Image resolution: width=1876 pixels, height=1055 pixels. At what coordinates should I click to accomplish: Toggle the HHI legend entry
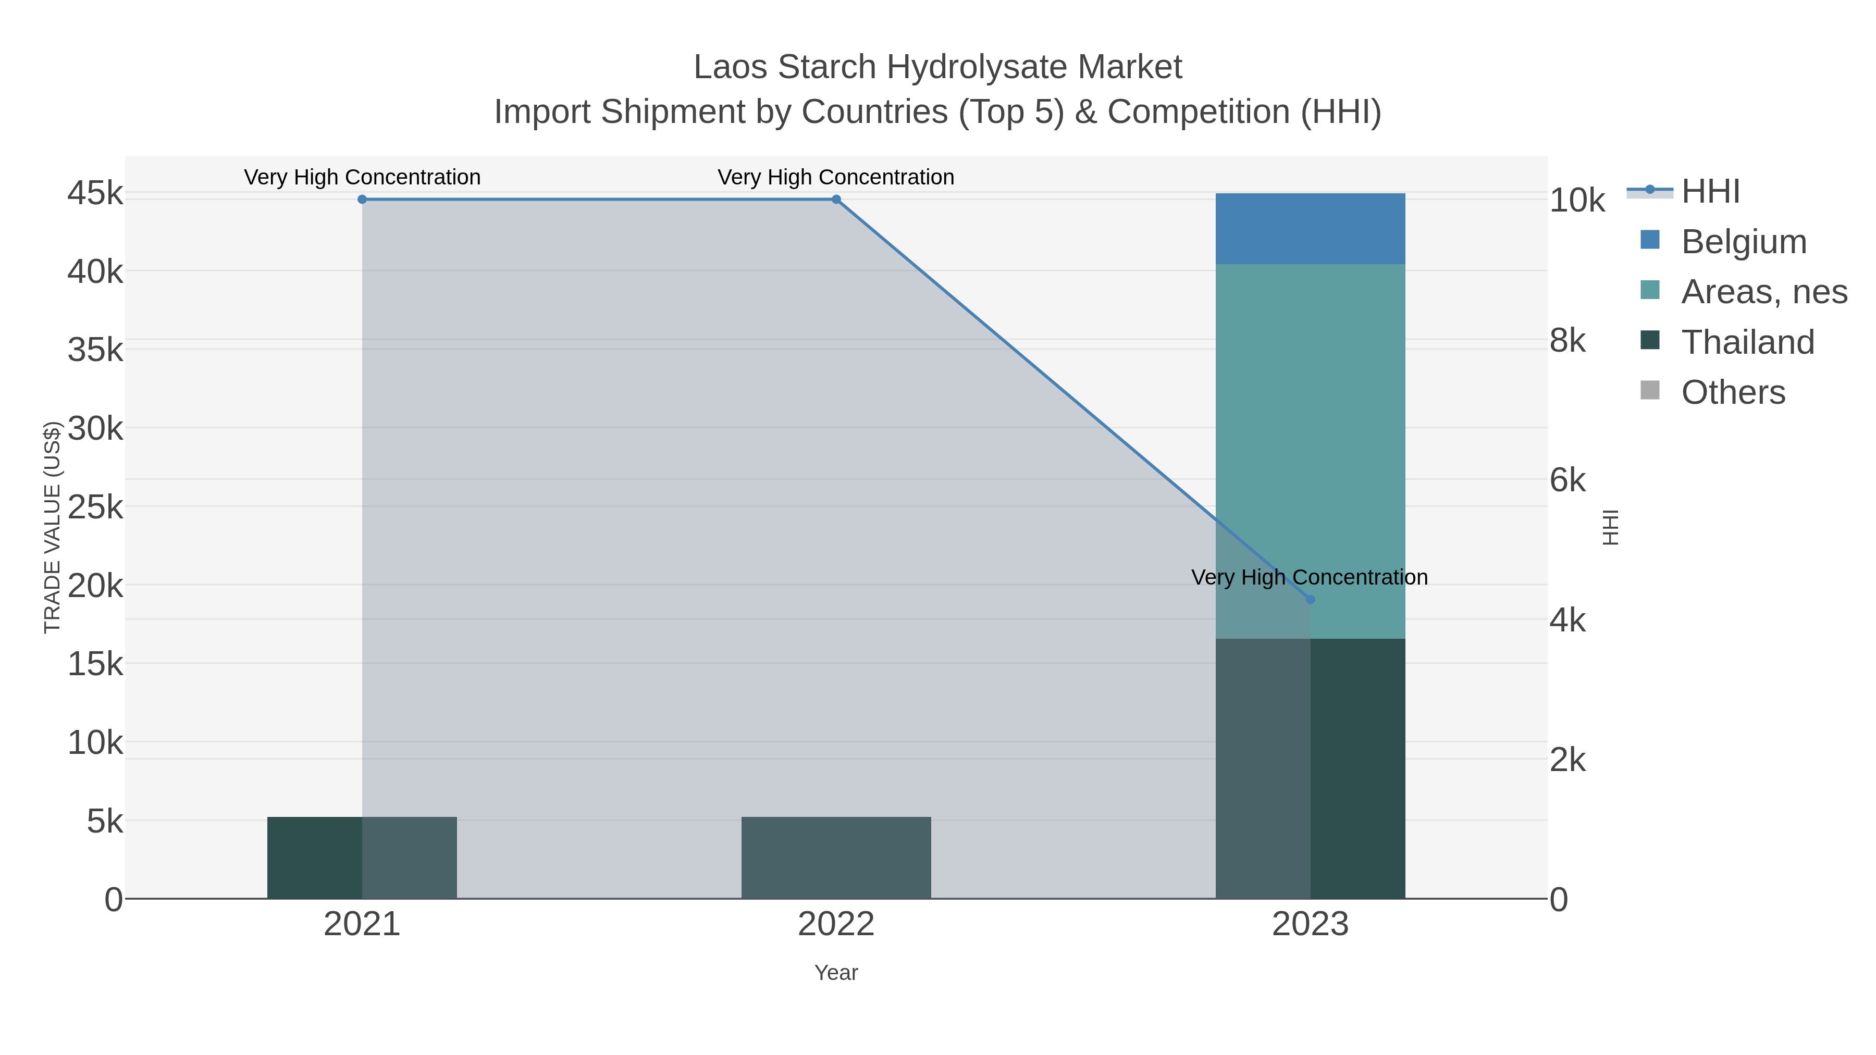[x=1683, y=192]
